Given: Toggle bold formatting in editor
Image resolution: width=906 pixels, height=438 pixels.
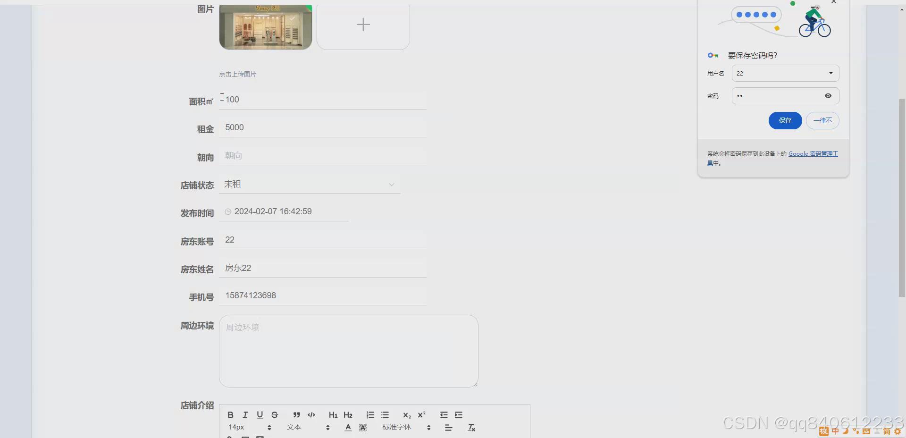Looking at the screenshot, I should pyautogui.click(x=230, y=415).
